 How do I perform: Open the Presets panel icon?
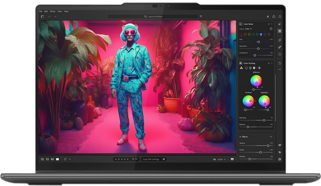pyautogui.click(x=280, y=24)
